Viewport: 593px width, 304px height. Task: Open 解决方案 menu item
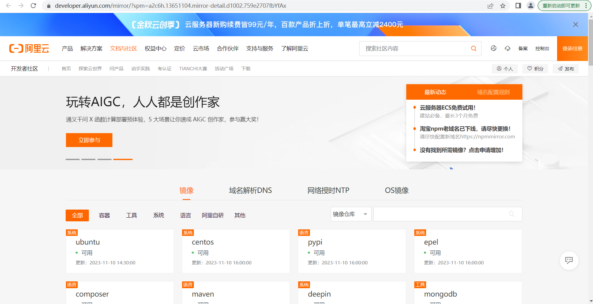[x=91, y=49]
